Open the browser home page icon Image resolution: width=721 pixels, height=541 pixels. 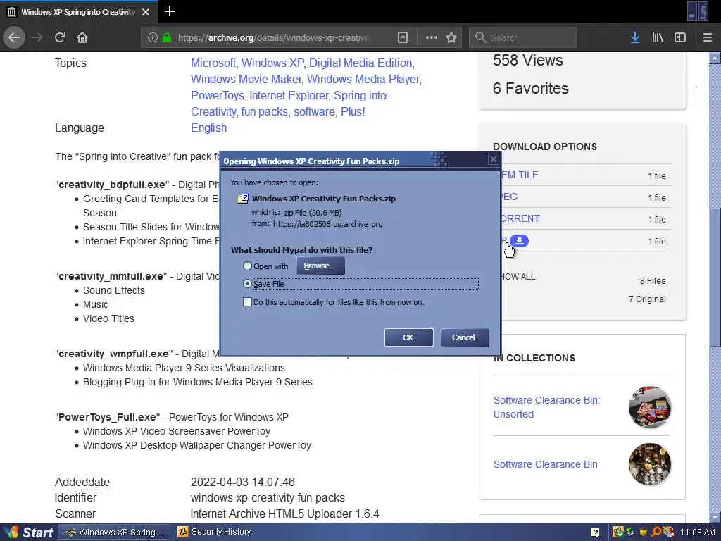[x=82, y=37]
